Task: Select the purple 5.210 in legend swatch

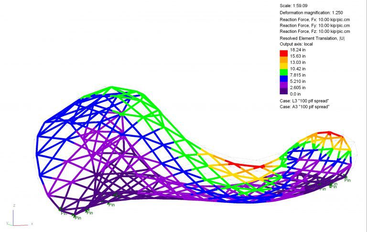Action: click(284, 84)
